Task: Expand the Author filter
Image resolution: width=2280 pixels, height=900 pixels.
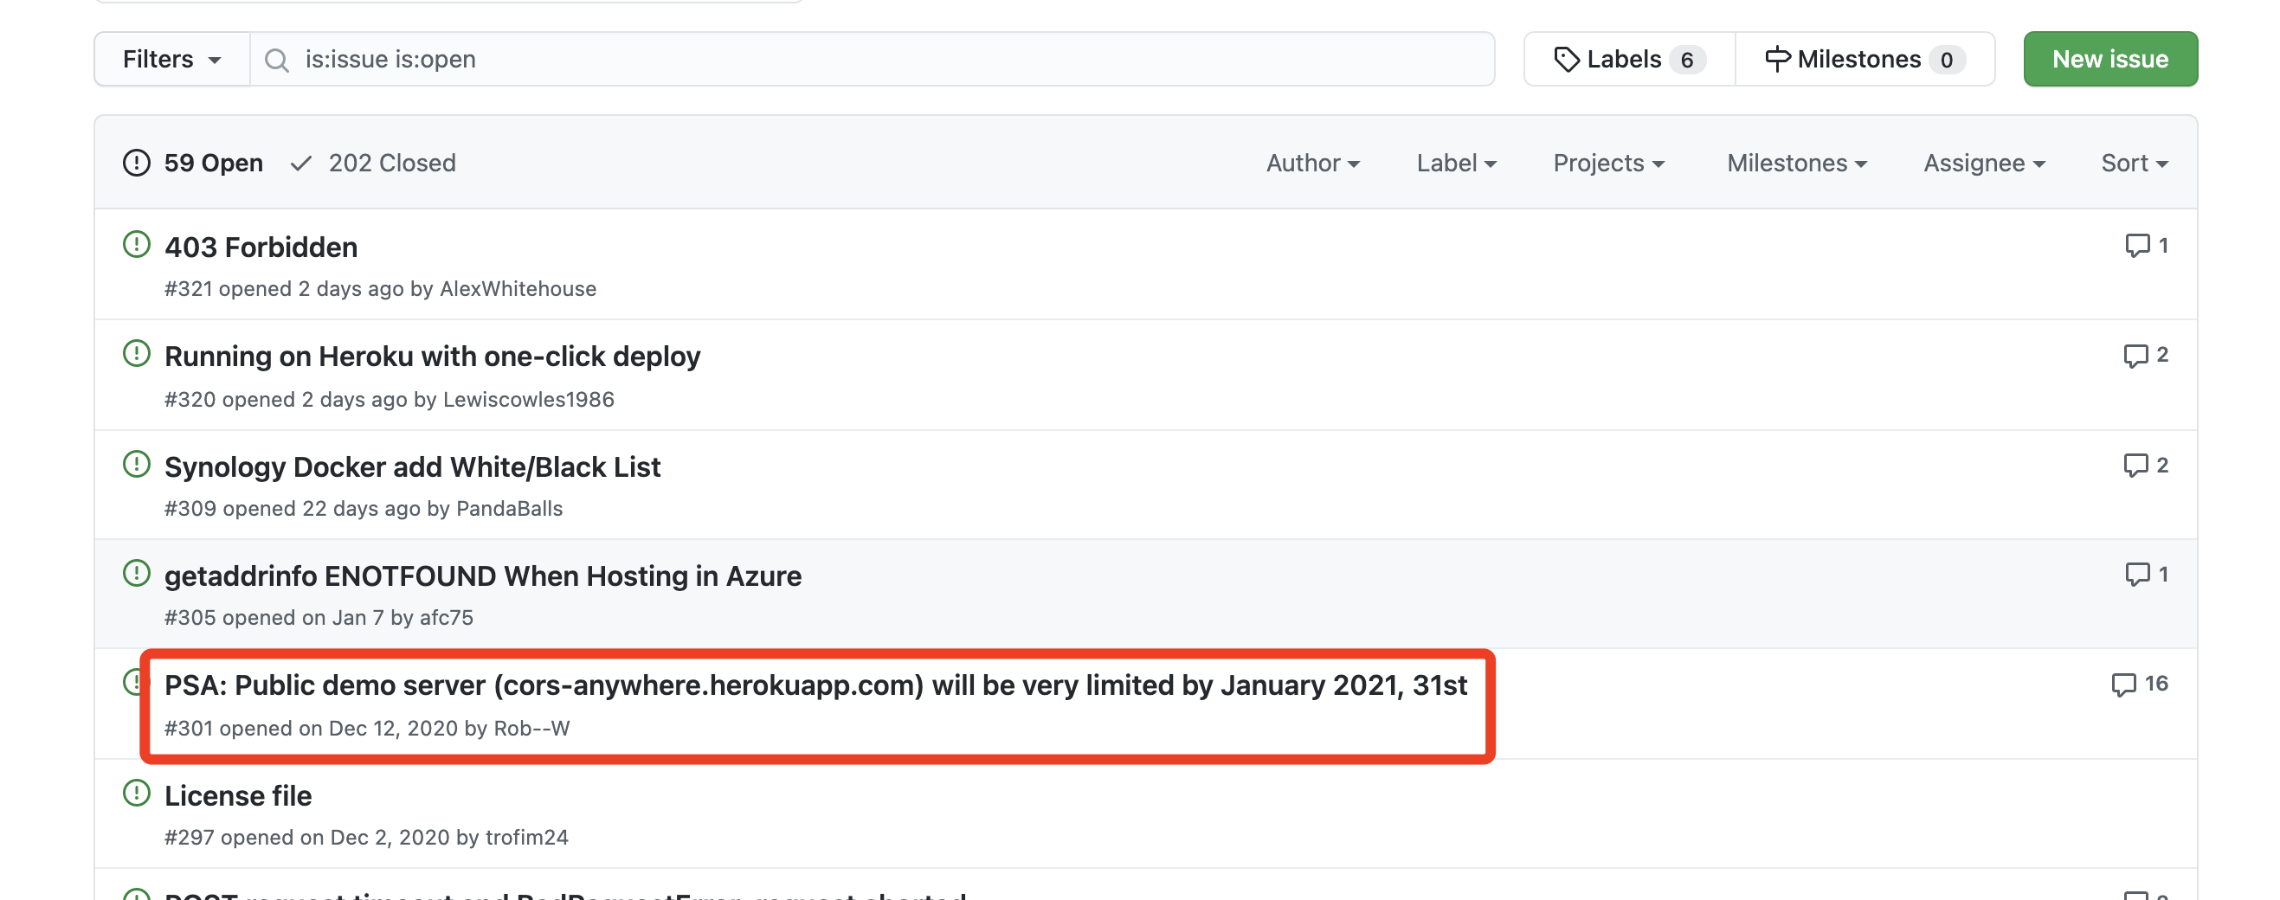Action: pyautogui.click(x=1312, y=163)
